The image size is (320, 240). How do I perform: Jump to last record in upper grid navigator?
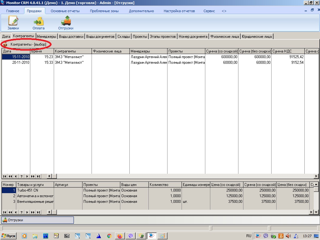point(38,176)
